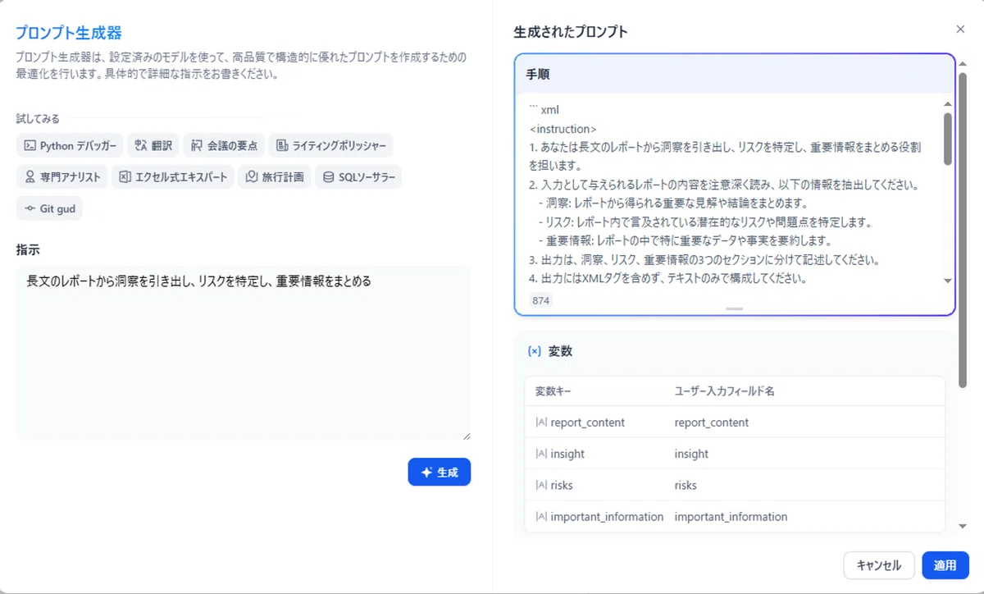Select the 翻訳 template chip

pos(153,145)
